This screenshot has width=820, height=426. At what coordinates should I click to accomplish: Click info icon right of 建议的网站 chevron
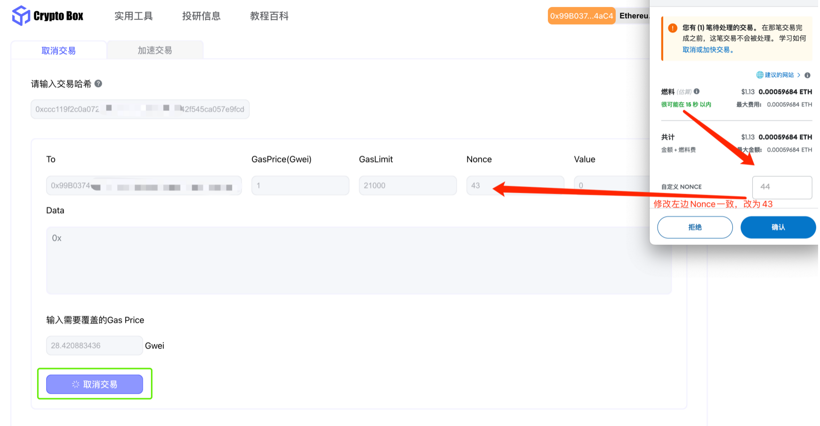coord(807,75)
